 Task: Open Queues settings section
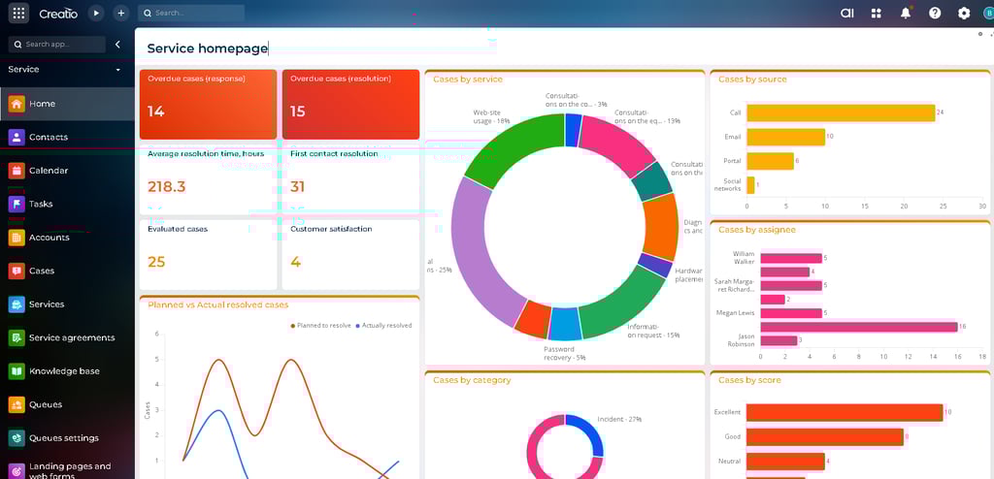point(67,438)
